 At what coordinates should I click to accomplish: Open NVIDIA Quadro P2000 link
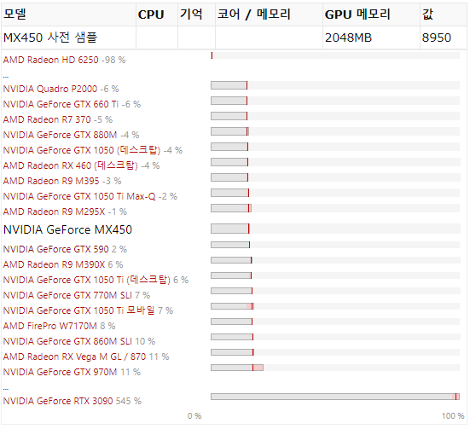(x=50, y=89)
